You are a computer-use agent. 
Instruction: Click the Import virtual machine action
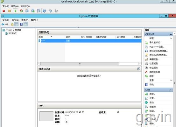155,42
